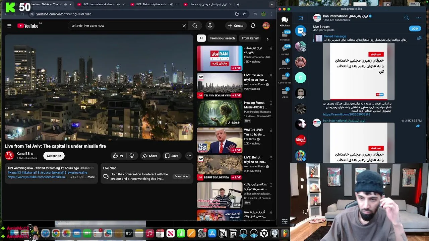Open options for Tel Aviv skyline AP video
Screen dimensions: 429x241
point(271,76)
